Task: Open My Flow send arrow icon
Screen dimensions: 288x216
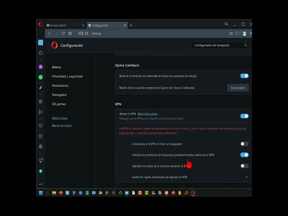Action: 40,112
